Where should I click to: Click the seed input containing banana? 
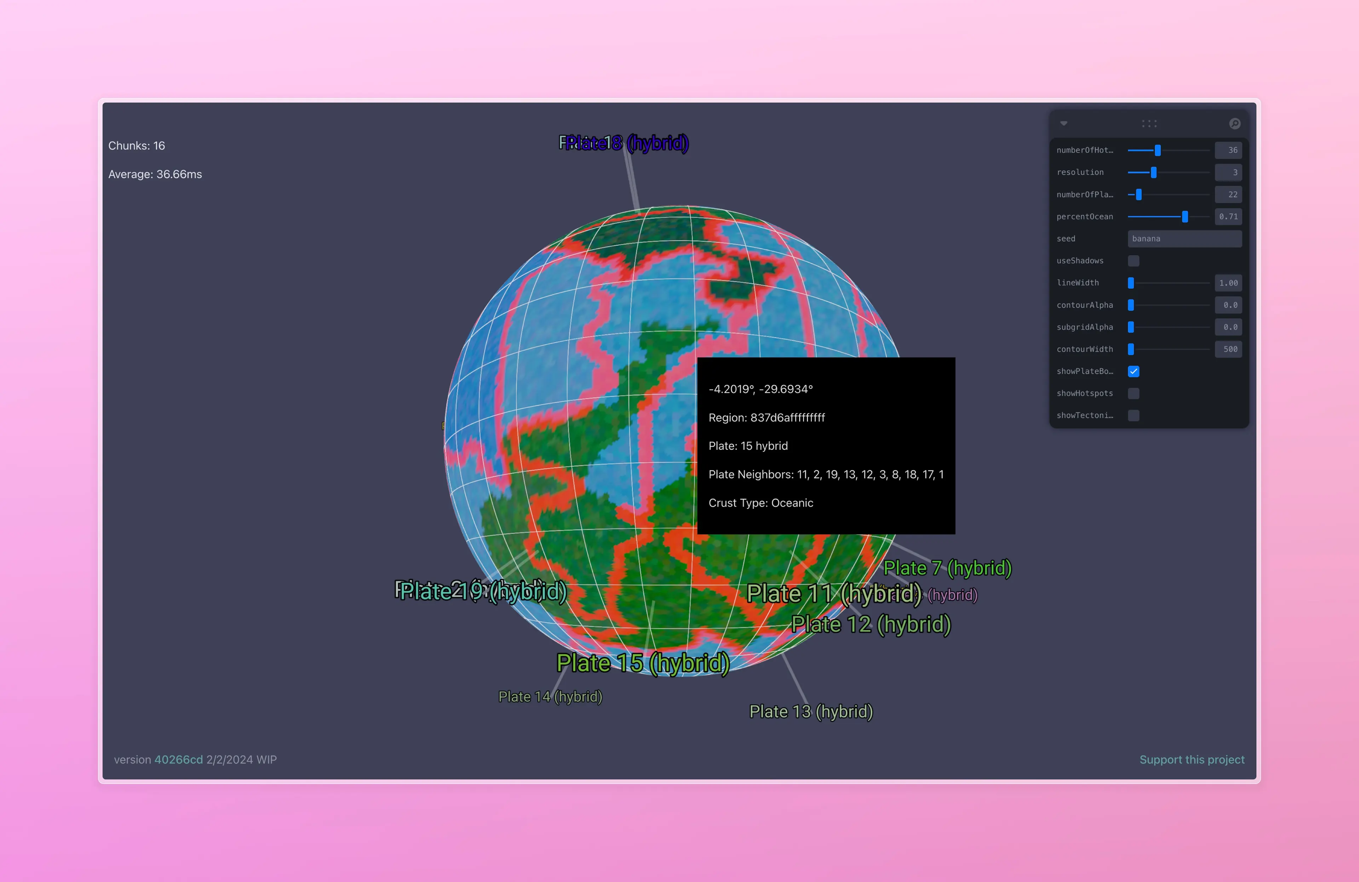[1184, 239]
